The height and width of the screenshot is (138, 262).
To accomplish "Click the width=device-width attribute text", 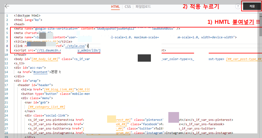I will (217, 37).
